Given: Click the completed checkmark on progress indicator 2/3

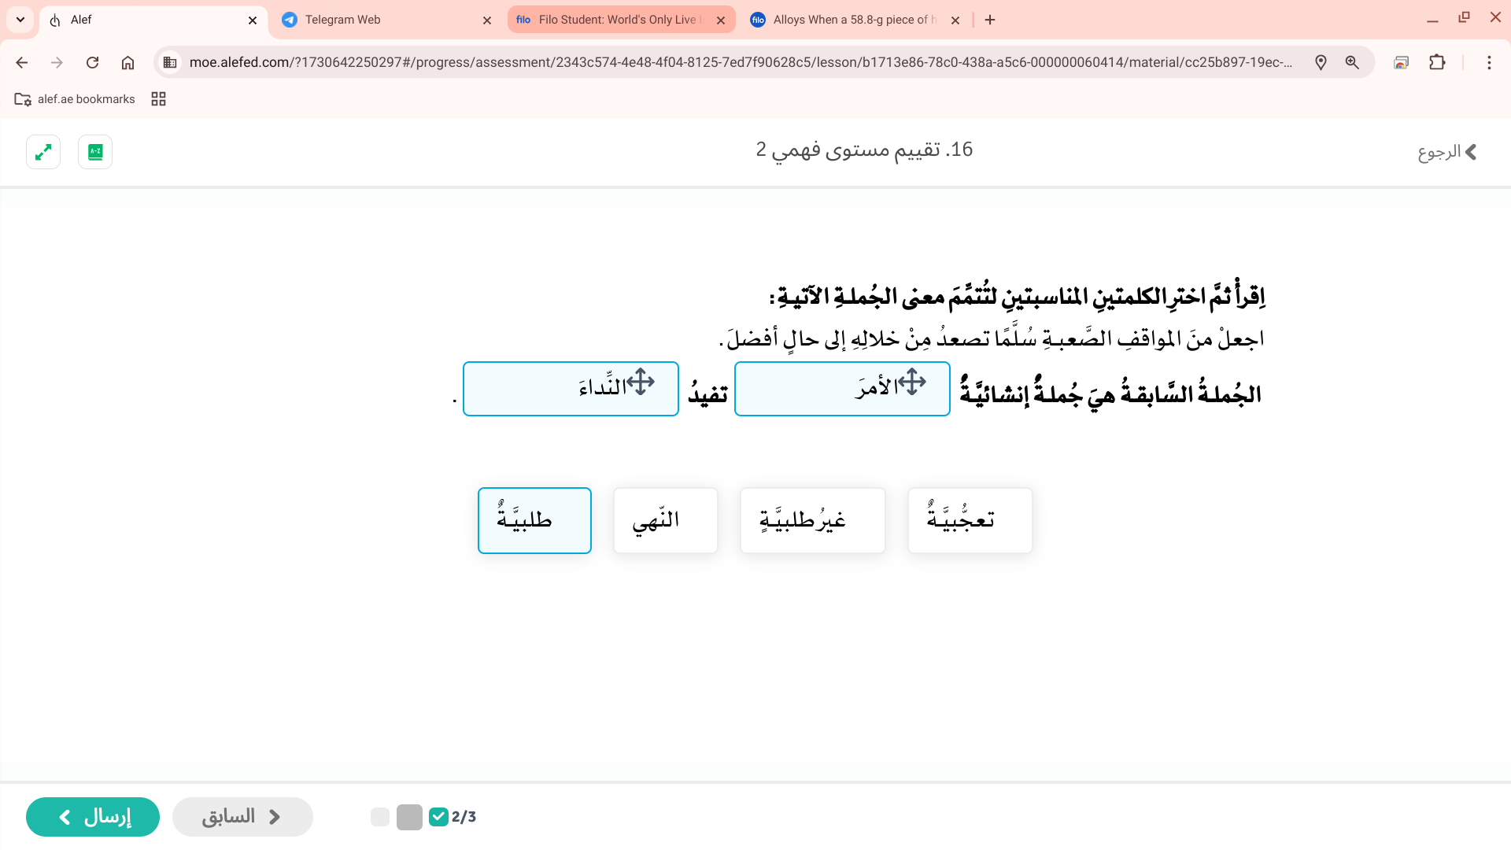Looking at the screenshot, I should point(438,817).
